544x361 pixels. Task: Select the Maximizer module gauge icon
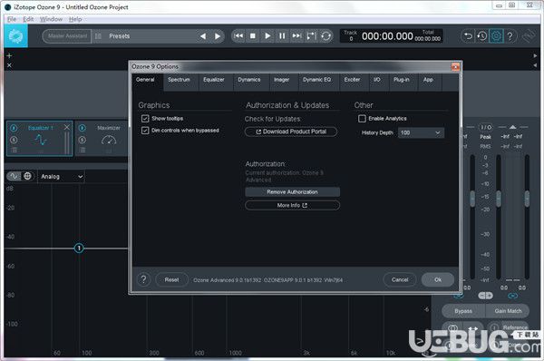pyautogui.click(x=109, y=141)
